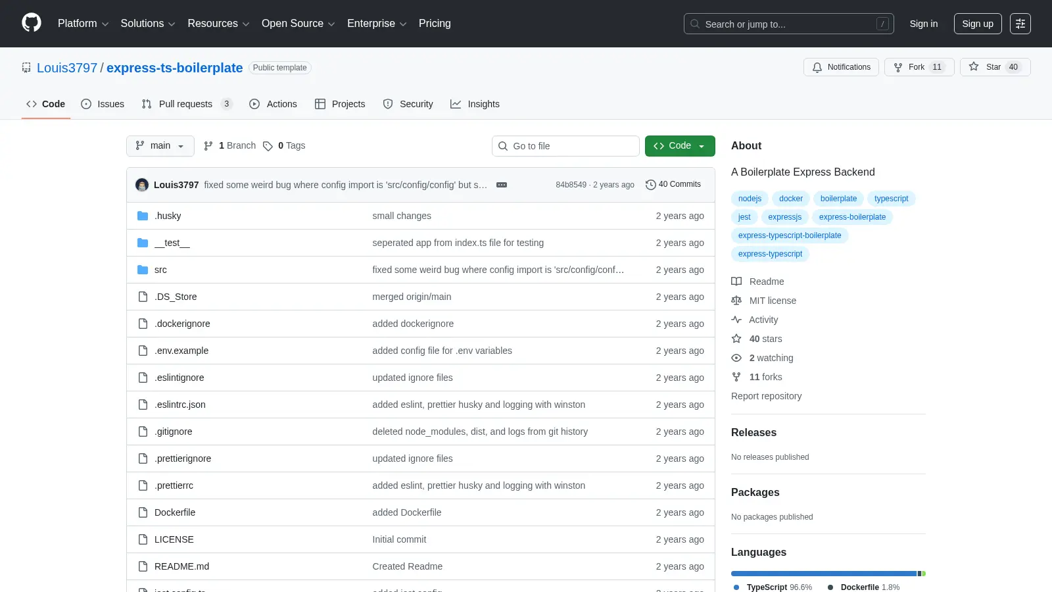This screenshot has width=1052, height=592.
Task: Open the Solutions dropdown menu
Action: [x=148, y=24]
